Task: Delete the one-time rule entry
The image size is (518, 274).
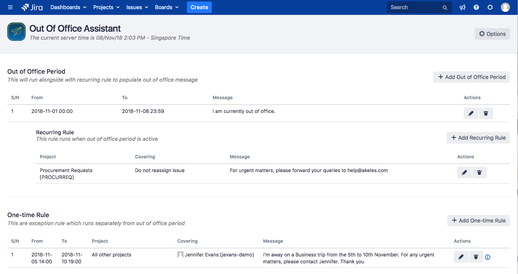Action: point(476,257)
